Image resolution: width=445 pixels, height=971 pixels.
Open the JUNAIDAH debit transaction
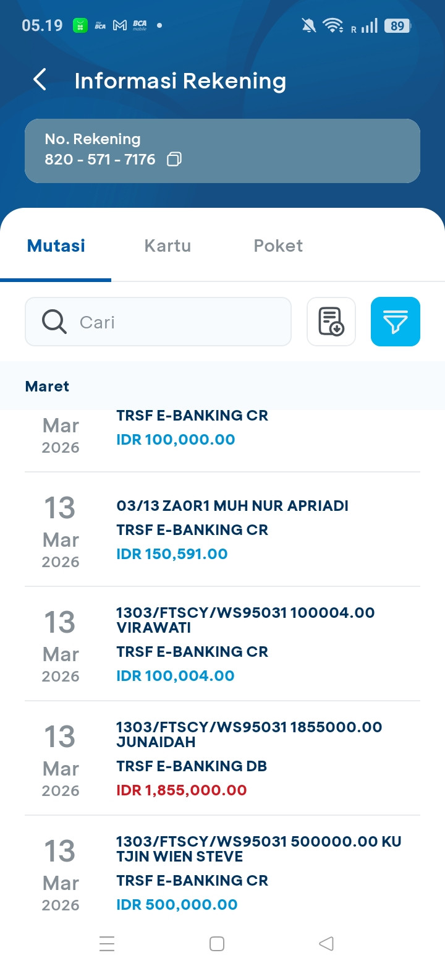(222, 758)
